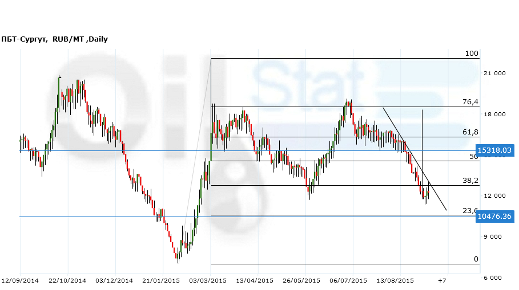Viewport: 519px width, 290px height.
Task: Click the 12/09/2014 date on the time axis
Action: 20,280
